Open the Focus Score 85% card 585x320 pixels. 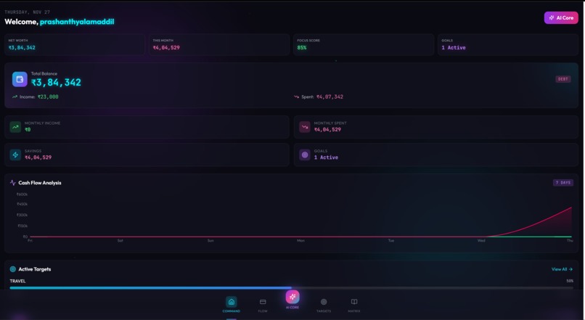point(364,44)
